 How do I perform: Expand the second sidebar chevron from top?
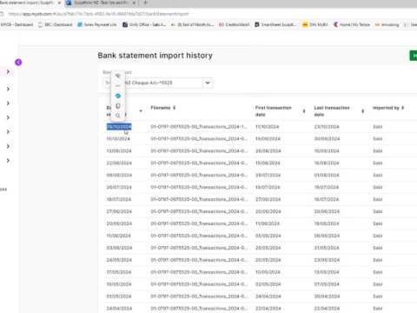8,89
